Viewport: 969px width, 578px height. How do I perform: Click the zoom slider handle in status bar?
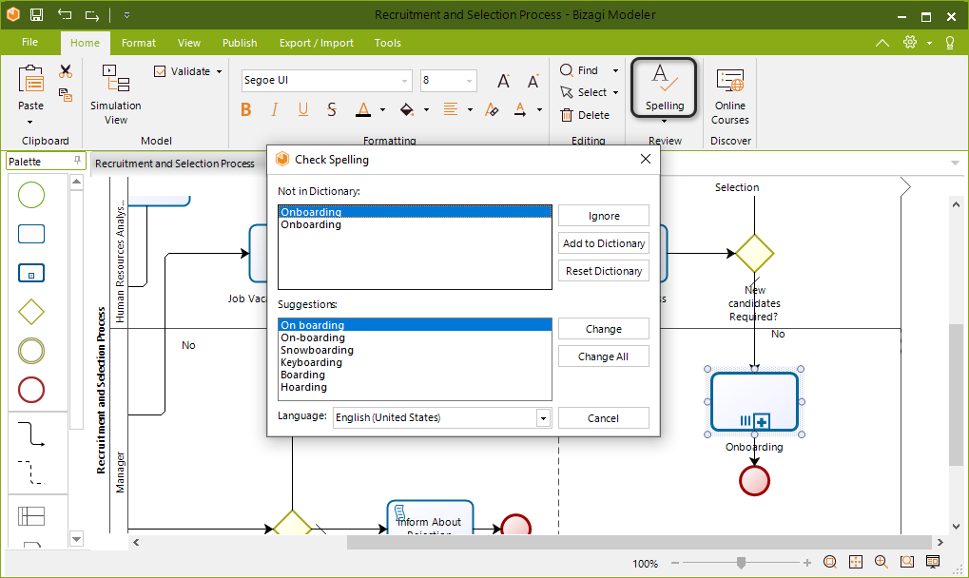point(741,563)
